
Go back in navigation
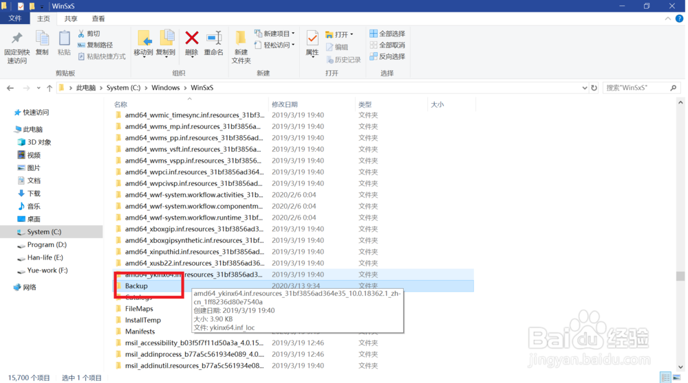[x=10, y=88]
